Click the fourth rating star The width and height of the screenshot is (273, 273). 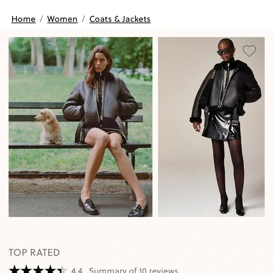coord(50,270)
